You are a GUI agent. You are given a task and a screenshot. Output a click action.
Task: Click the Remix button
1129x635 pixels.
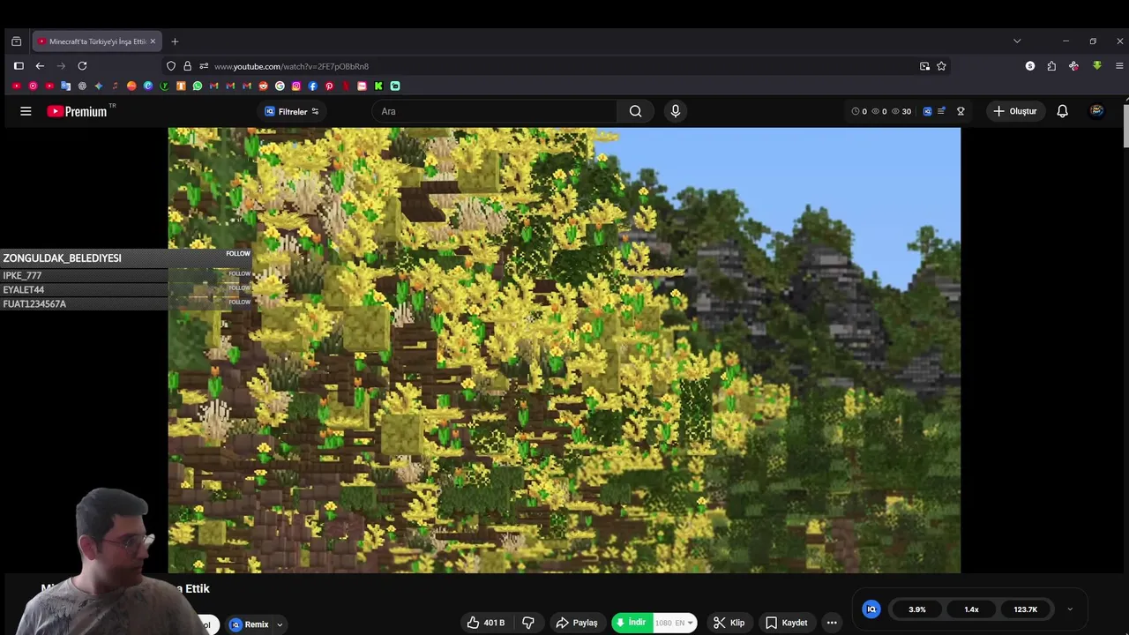tap(250, 624)
